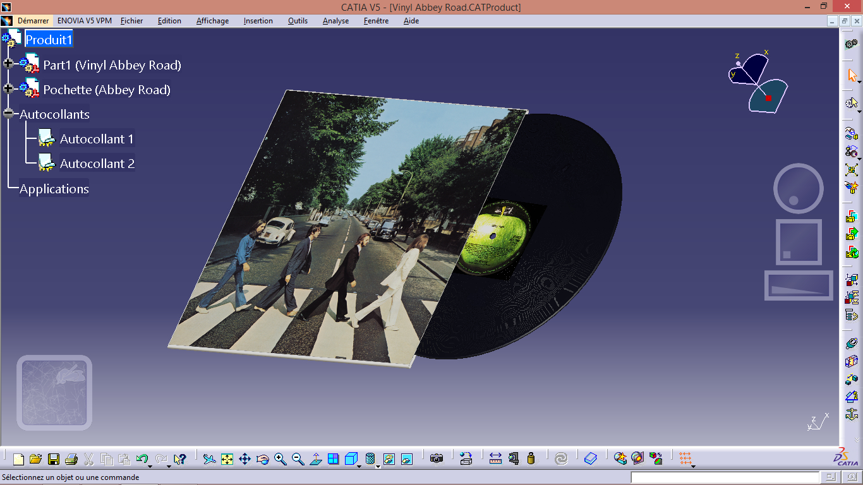The width and height of the screenshot is (863, 485).
Task: Click the Coincidence Constraint icon
Action: pyautogui.click(x=852, y=344)
